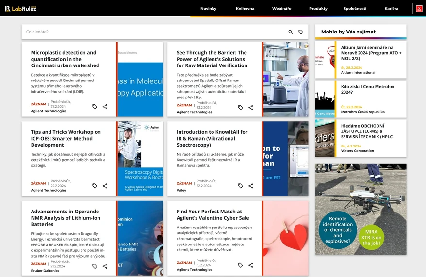Click the LabRulez logo

point(21,8)
